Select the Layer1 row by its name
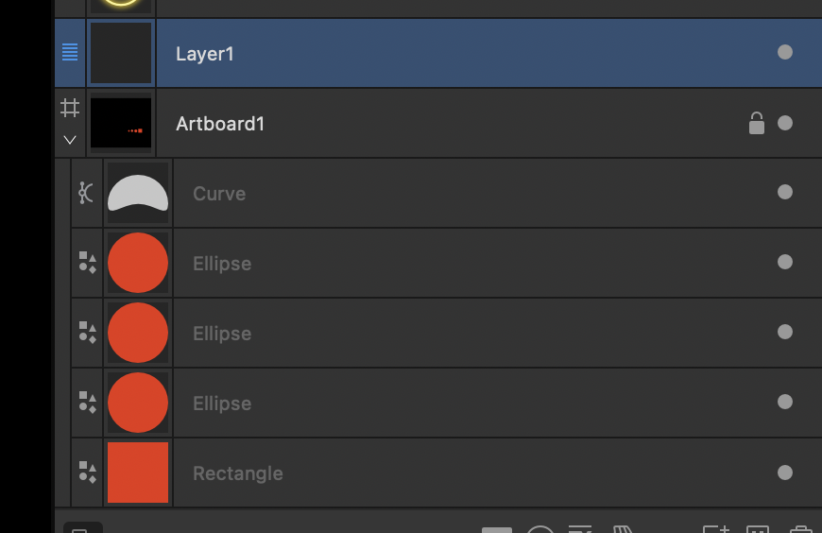Screen dimensions: 822x533 (204, 54)
